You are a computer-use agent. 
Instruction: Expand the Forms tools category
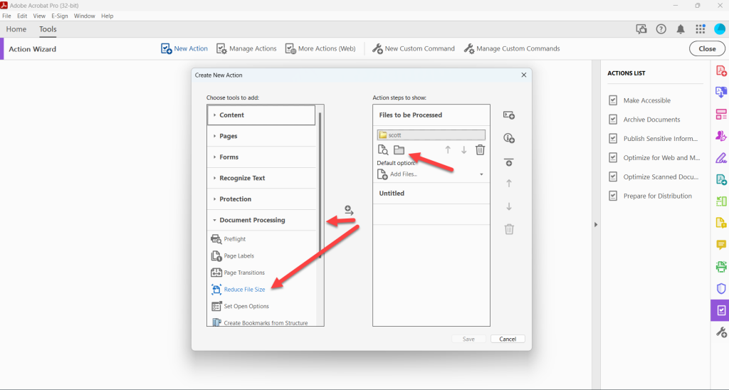(261, 157)
